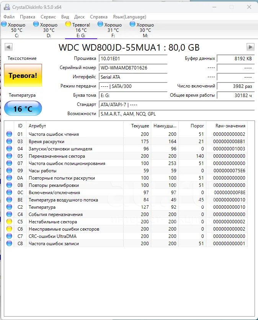The width and height of the screenshot is (258, 320).
Task: Select the yellow Тревога! orb for disk E: G:
Action: 68,24
